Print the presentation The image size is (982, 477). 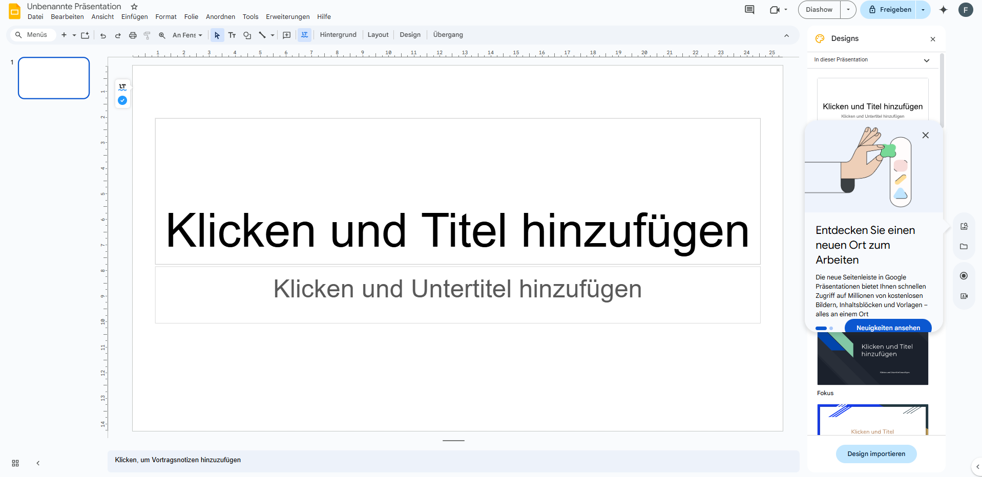[133, 35]
